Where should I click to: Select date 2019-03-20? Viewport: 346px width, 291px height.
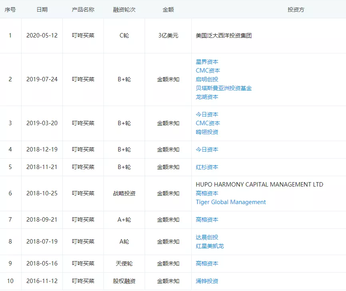coord(42,123)
